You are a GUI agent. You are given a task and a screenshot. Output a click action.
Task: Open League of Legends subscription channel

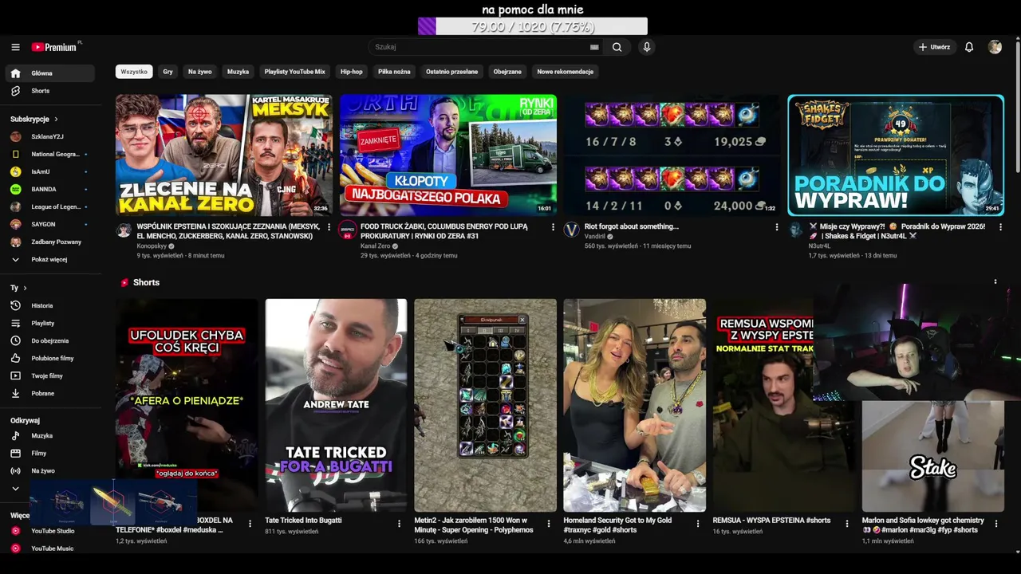(49, 206)
